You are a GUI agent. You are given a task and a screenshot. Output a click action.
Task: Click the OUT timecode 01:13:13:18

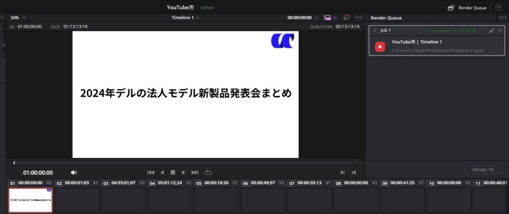pos(76,27)
